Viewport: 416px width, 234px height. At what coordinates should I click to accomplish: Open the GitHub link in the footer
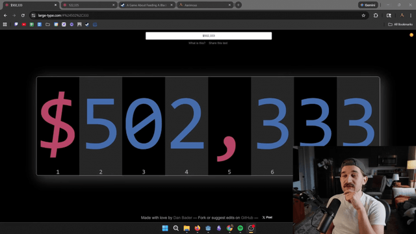(x=247, y=218)
